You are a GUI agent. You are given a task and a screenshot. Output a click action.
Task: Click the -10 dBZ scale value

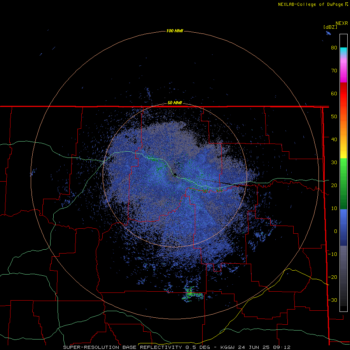[332, 254]
